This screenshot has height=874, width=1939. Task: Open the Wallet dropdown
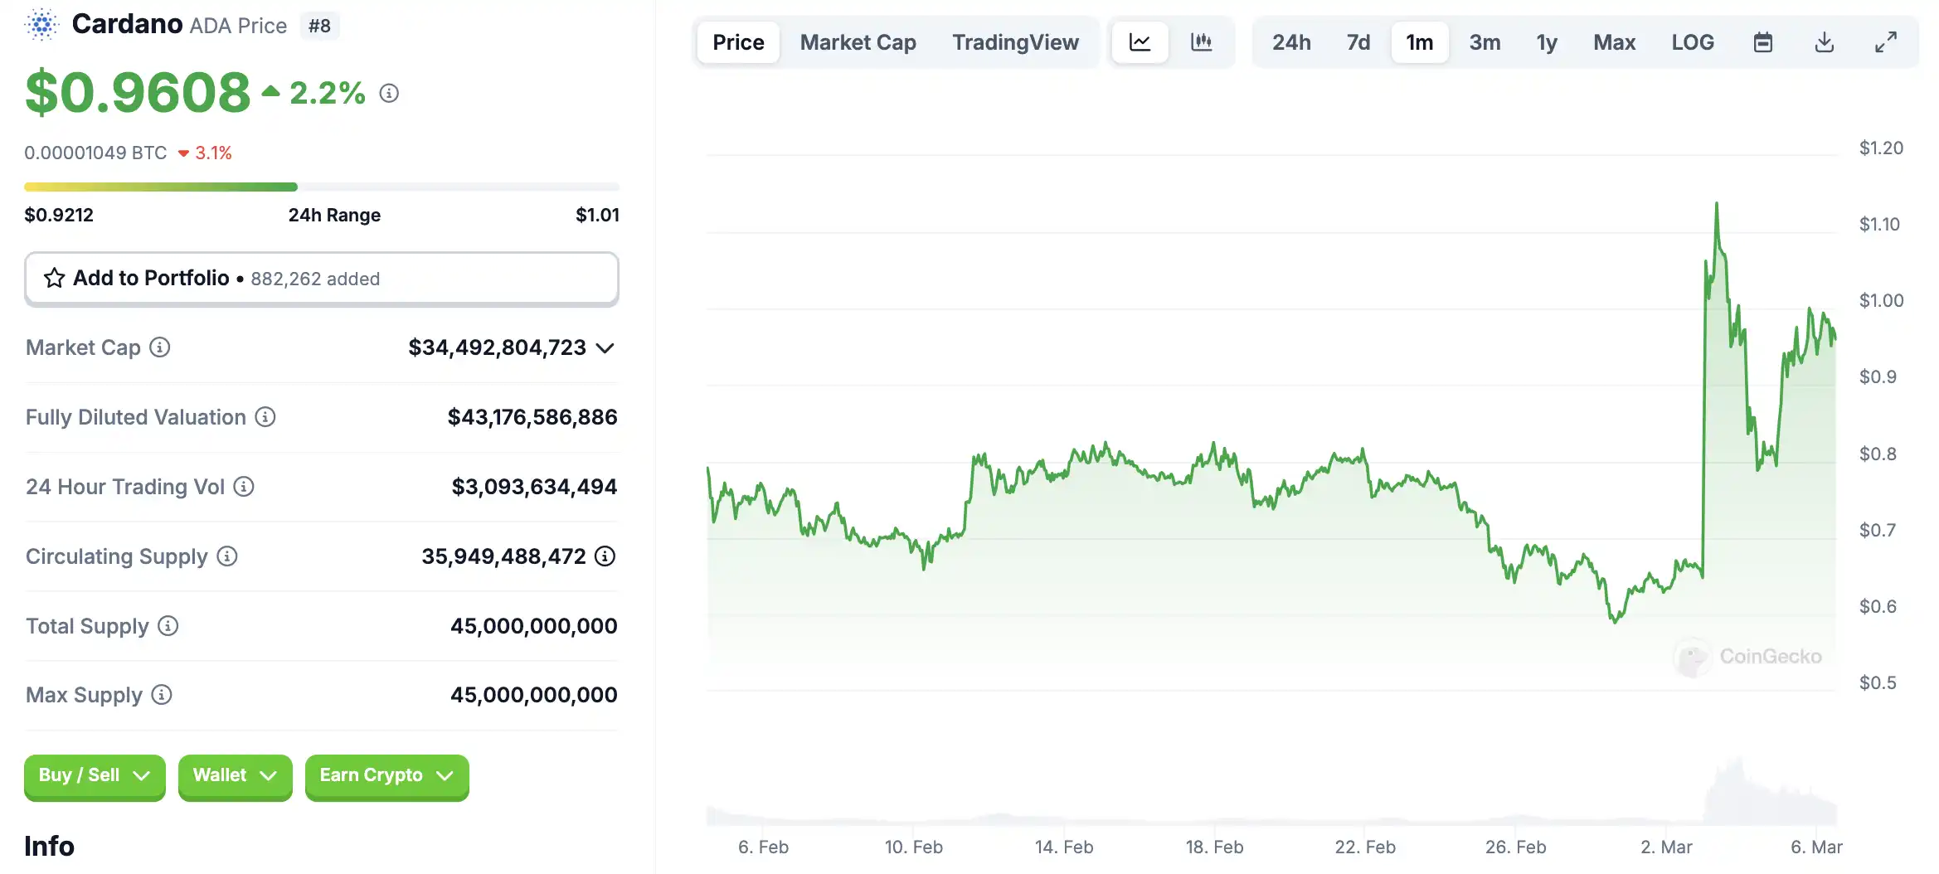[235, 776]
